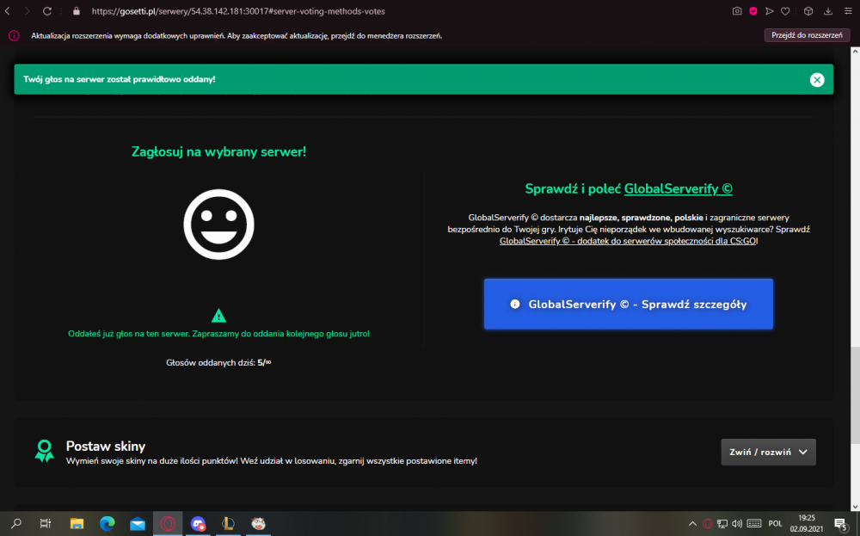
Task: Bookmark the page with the heart icon
Action: click(x=785, y=11)
